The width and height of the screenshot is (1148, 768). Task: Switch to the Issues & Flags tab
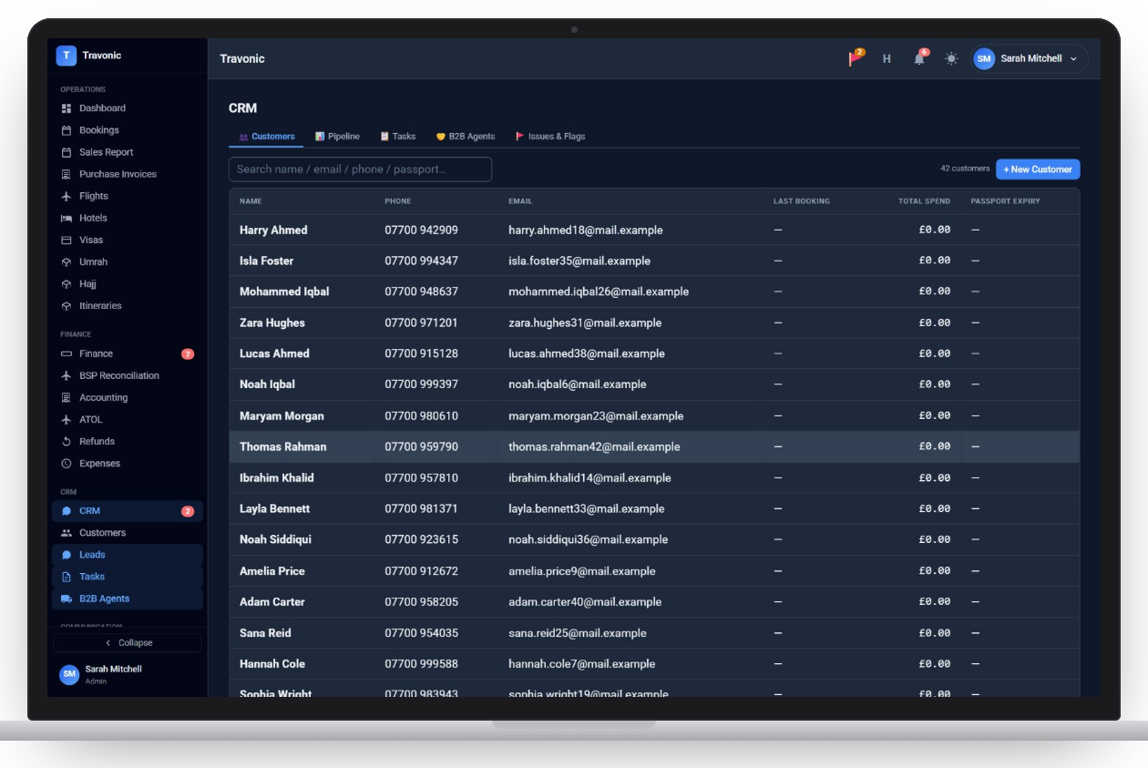point(550,137)
